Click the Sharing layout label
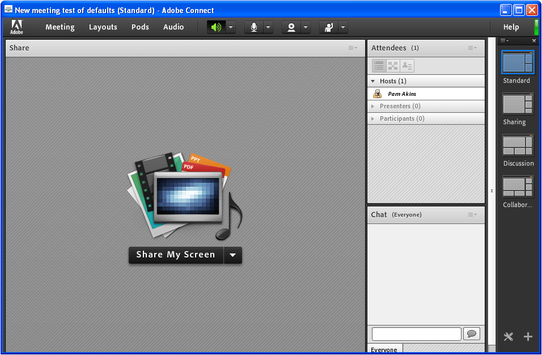Viewport: 542px width, 355px height. click(514, 122)
